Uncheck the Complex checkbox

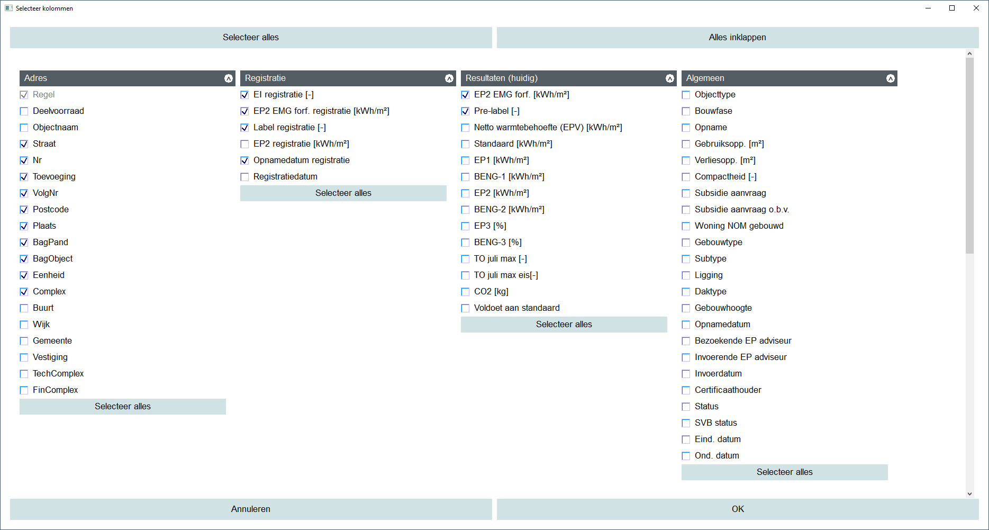[x=24, y=292]
